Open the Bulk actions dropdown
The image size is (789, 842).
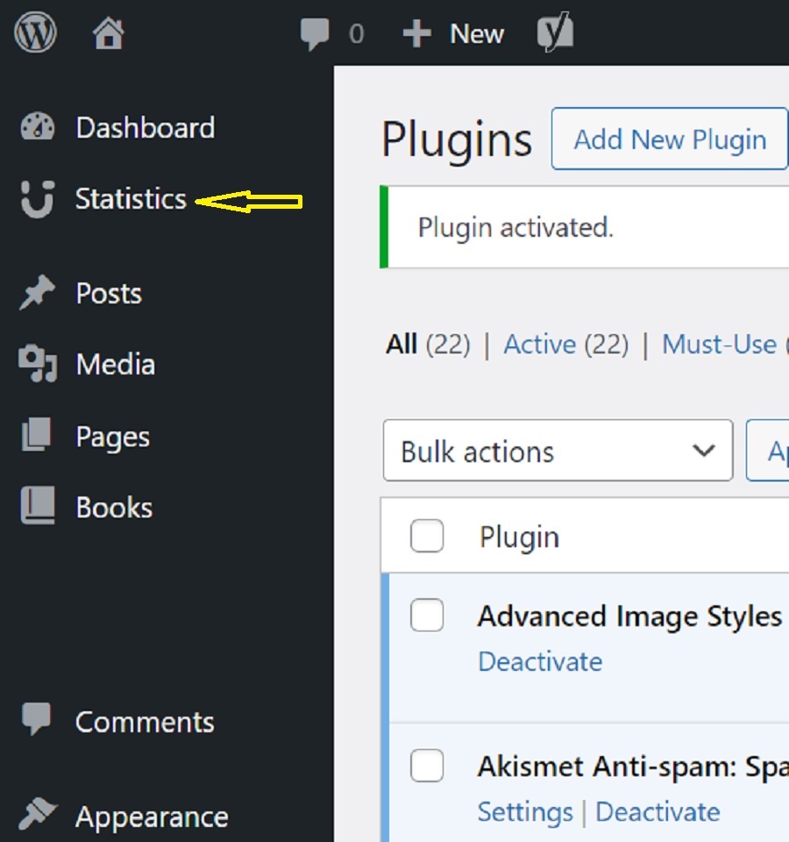coord(558,451)
